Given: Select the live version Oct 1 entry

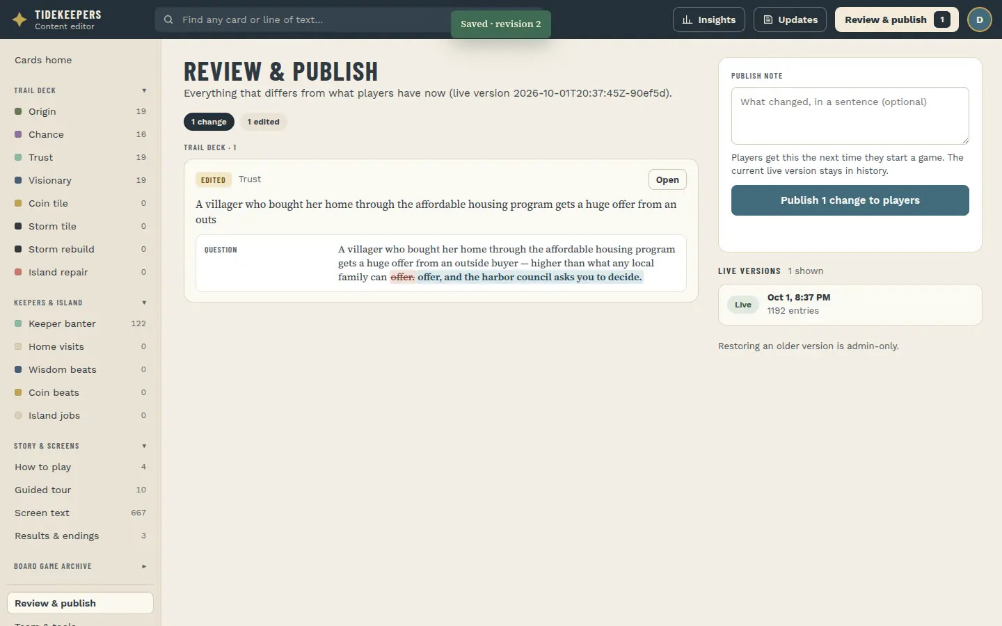Looking at the screenshot, I should click(850, 305).
